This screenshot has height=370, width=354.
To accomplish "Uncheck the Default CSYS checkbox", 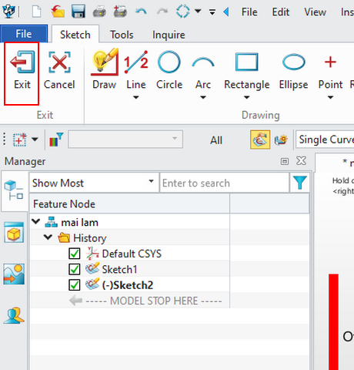I will click(75, 254).
